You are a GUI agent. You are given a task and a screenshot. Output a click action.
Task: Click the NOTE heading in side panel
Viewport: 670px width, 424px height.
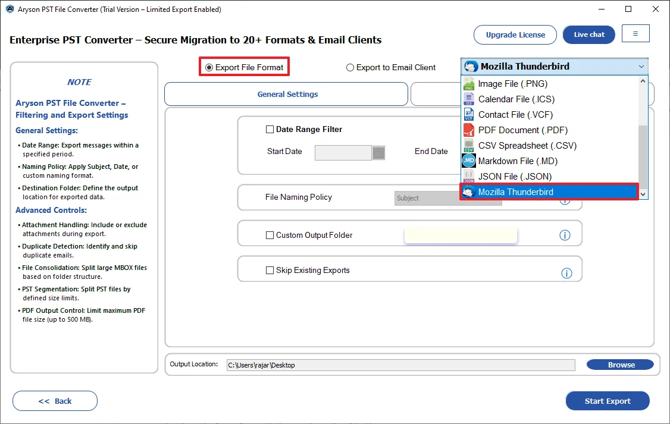click(x=80, y=82)
